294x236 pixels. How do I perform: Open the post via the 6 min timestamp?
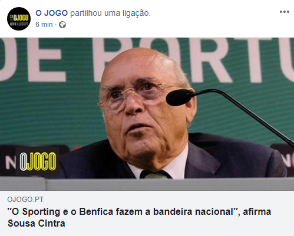44,25
